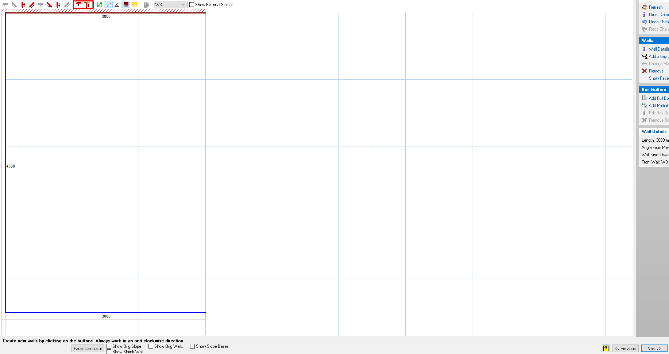Click the bottom 3000 dimension label
The width and height of the screenshot is (669, 354).
click(x=106, y=316)
